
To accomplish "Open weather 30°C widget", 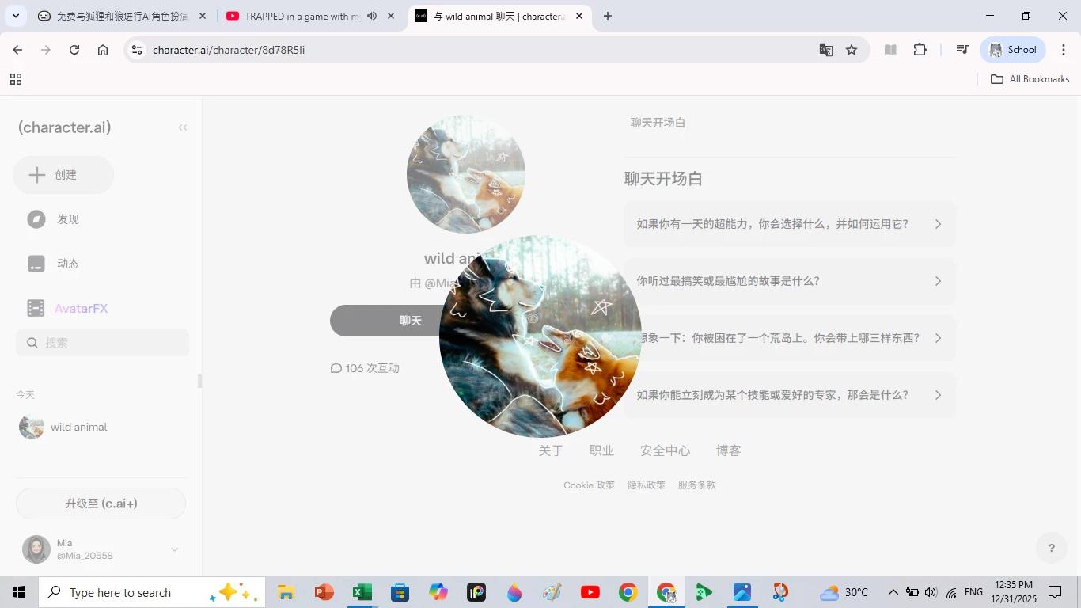I will [x=844, y=592].
